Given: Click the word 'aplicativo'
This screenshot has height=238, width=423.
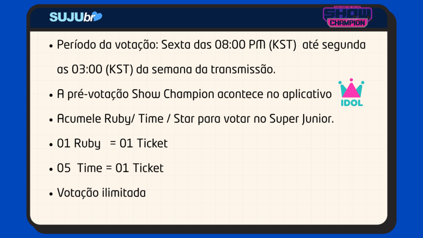Looking at the screenshot, I should [x=307, y=94].
